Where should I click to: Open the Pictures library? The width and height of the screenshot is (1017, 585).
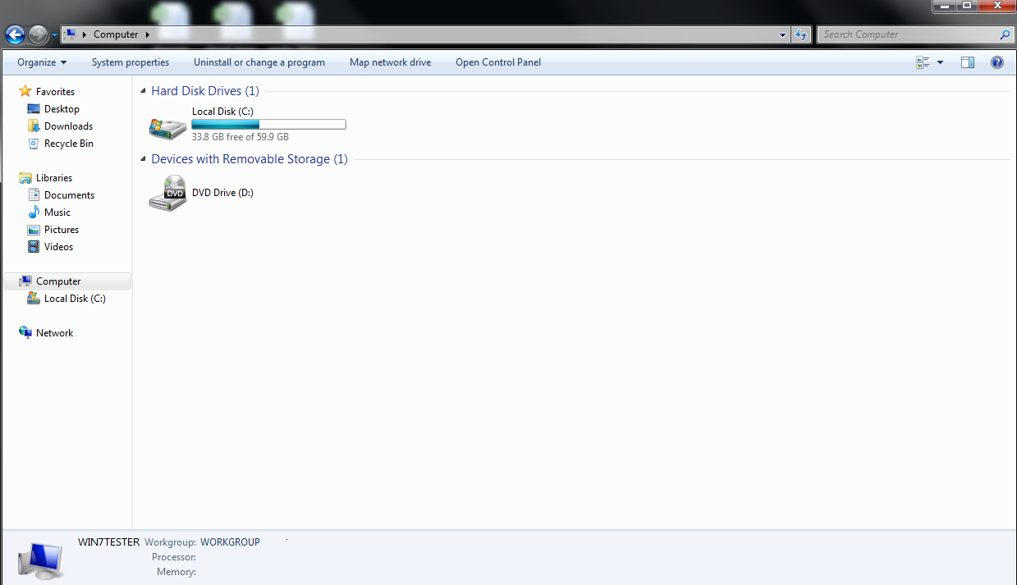[62, 230]
